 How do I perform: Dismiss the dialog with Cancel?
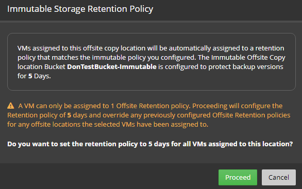(278, 177)
